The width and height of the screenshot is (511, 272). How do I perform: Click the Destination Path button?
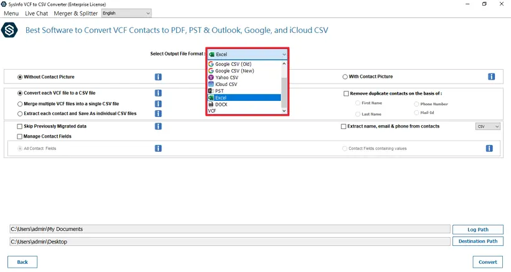point(478,241)
